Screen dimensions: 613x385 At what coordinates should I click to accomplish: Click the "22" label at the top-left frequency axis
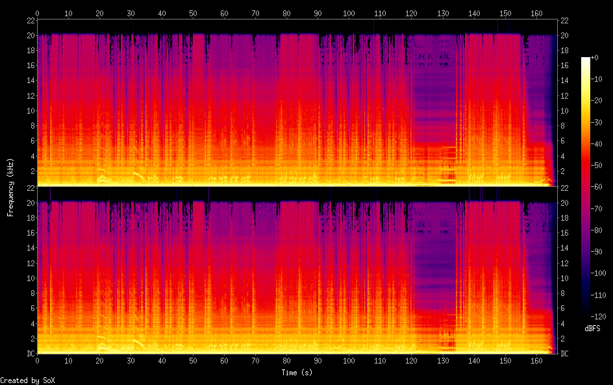coord(30,20)
